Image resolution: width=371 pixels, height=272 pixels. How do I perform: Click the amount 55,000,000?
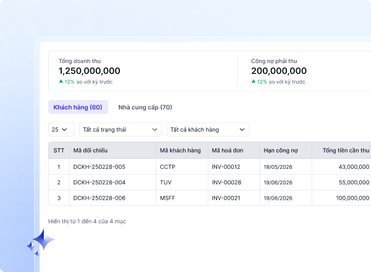[x=354, y=182]
